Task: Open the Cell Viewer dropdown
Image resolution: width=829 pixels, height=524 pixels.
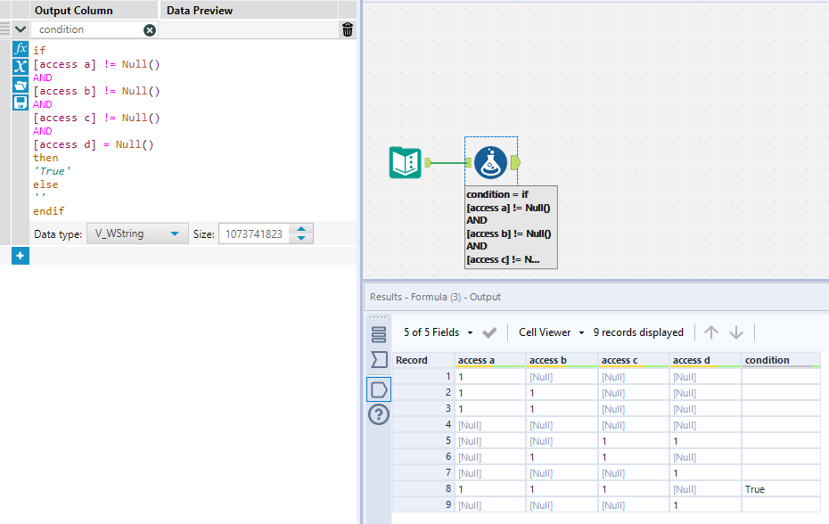Action: click(x=550, y=332)
